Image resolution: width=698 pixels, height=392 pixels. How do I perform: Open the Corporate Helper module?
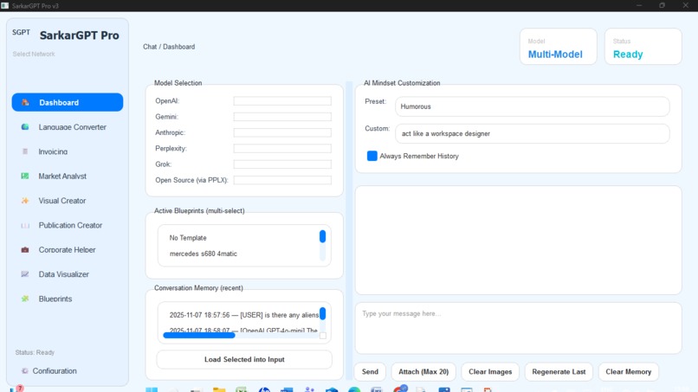68,249
